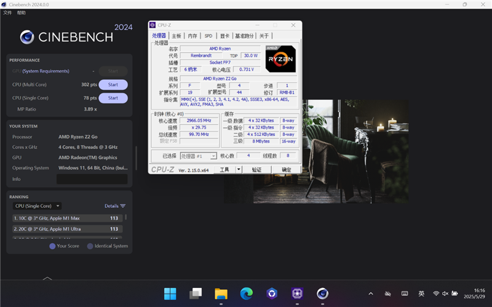Screen dimensions: 492x307
Task: Click the Rembrandt code name value
Action: pyautogui.click(x=201, y=55)
